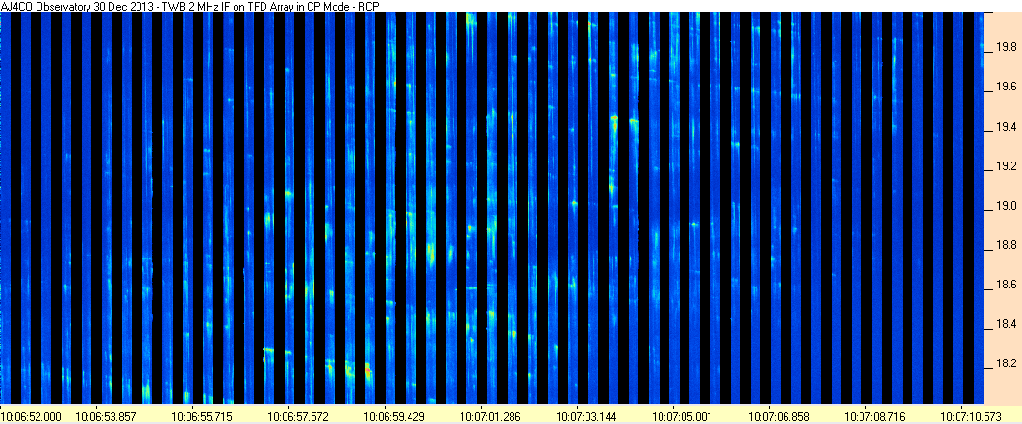Click the 19.8 frequency axis label
Screen dimensions: 1022x424
point(1007,47)
